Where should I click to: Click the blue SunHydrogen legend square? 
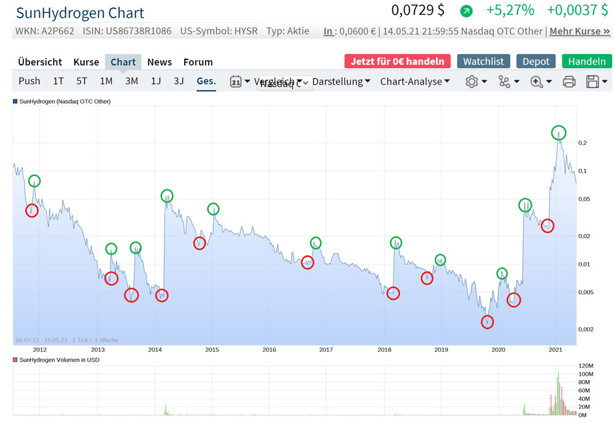click(x=15, y=101)
